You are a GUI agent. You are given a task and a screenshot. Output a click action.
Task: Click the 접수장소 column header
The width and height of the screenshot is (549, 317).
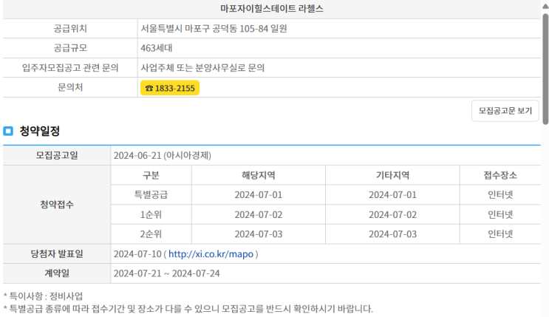[x=500, y=175]
